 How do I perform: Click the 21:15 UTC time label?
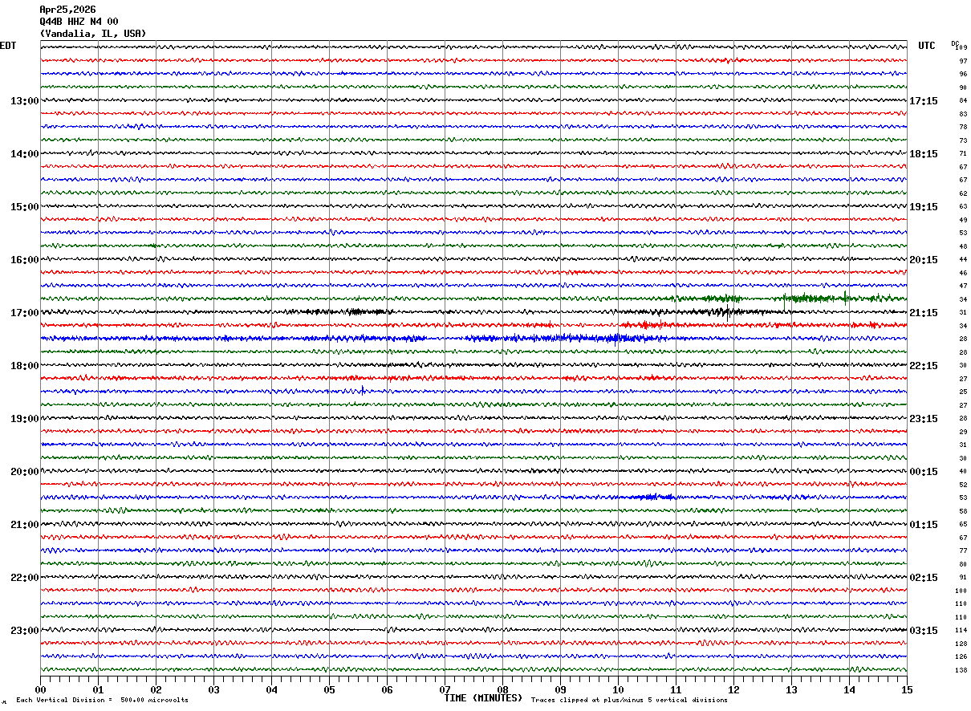[924, 313]
